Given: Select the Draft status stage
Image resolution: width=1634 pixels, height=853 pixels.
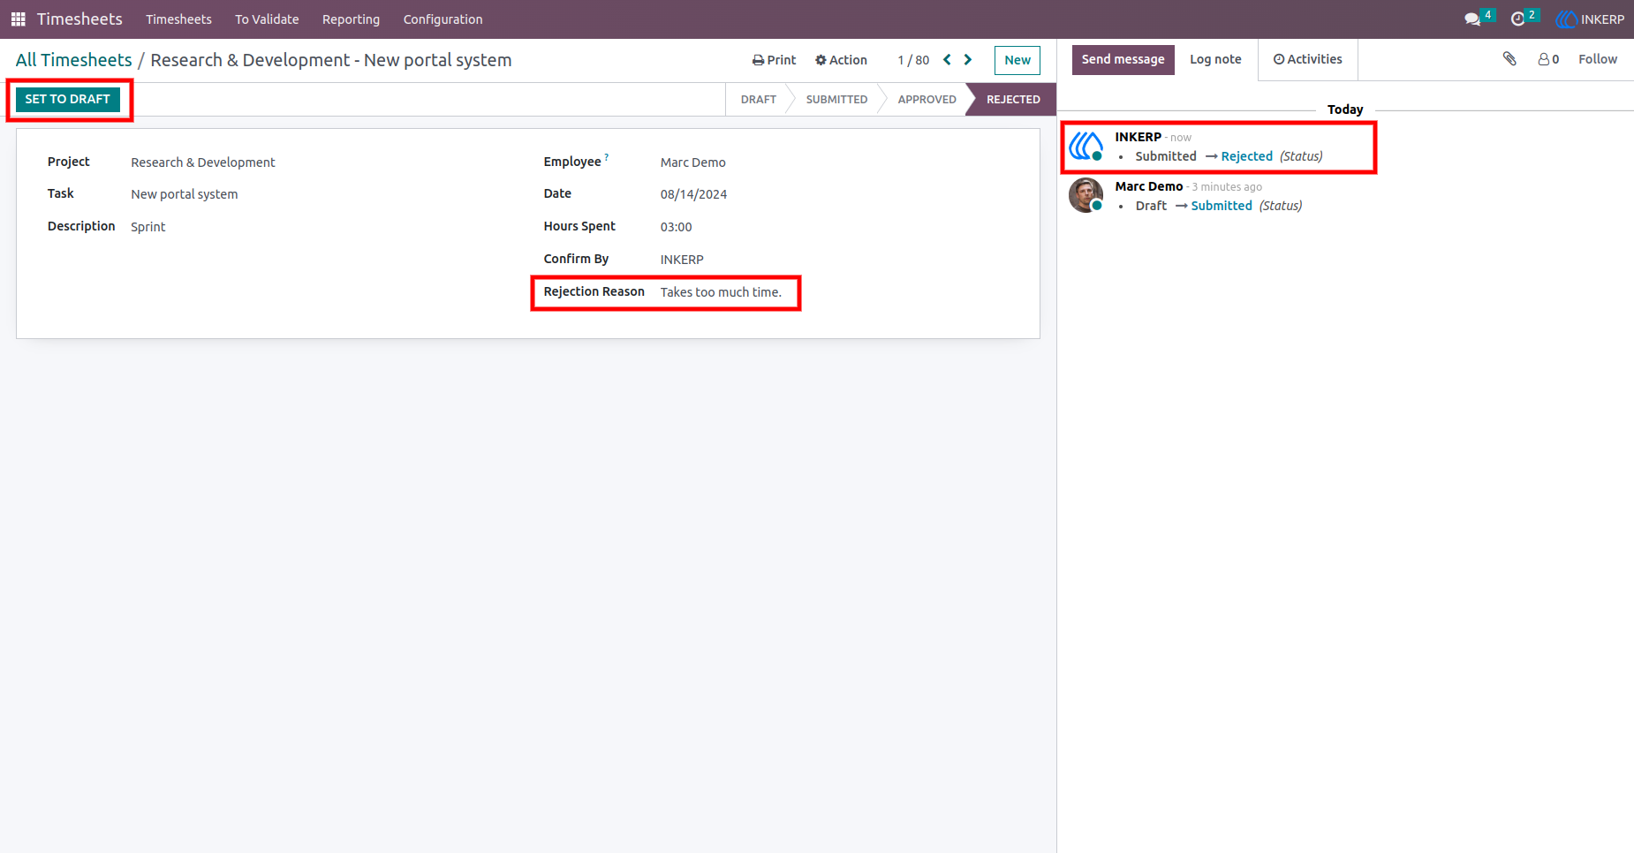Looking at the screenshot, I should tap(758, 100).
